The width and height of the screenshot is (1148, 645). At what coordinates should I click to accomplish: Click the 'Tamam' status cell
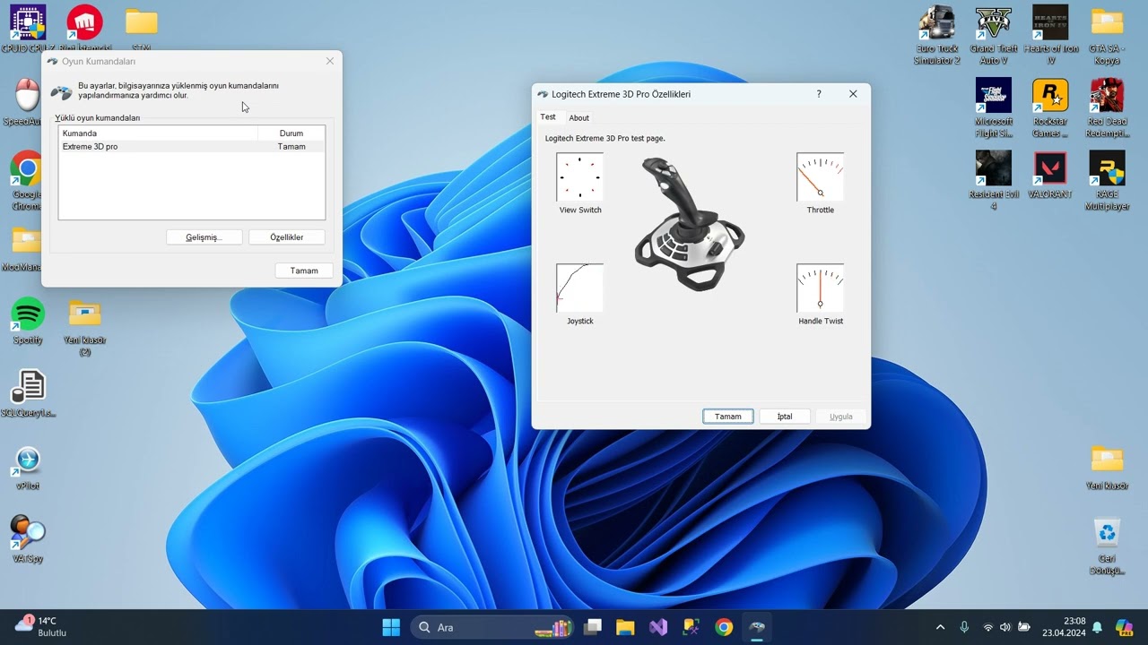click(291, 147)
